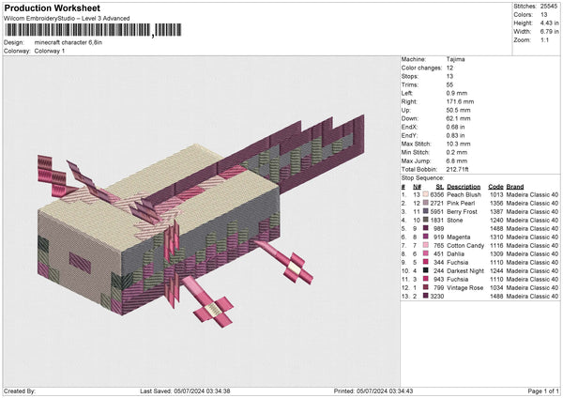Screen dimensions: 563x398
Task: Click 'Madeira Classic 40' in Pink Pearl row
Action: [x=532, y=204]
